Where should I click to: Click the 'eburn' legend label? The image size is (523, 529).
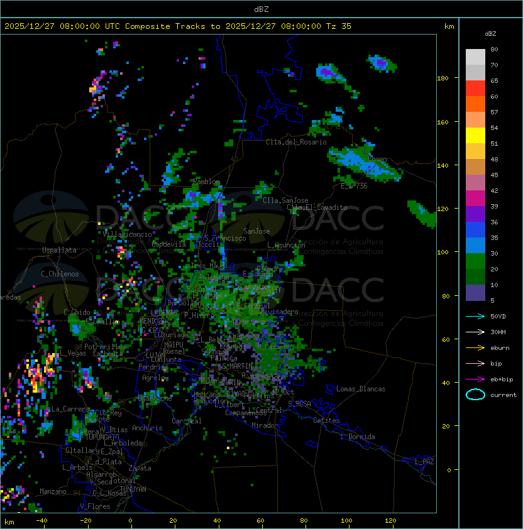tap(500, 348)
